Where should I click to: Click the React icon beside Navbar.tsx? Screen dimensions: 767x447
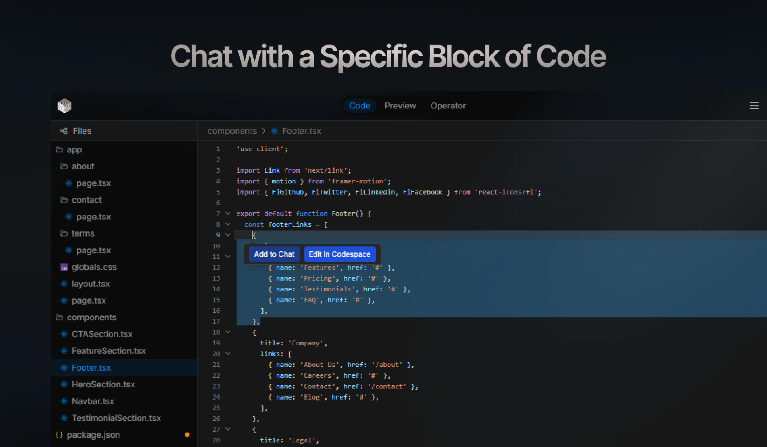tap(64, 401)
